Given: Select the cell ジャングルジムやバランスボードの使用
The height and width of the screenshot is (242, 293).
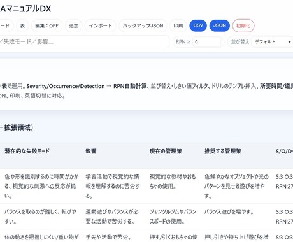Looking at the screenshot, I should 173,217.
